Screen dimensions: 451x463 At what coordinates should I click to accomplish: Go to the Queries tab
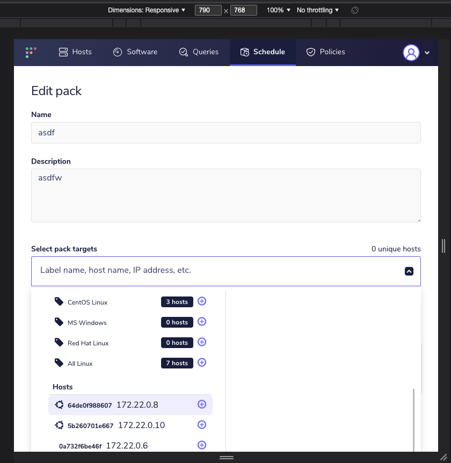(x=199, y=52)
